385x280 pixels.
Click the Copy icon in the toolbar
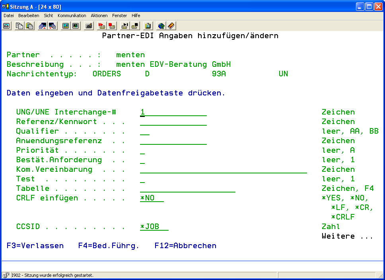click(19, 26)
